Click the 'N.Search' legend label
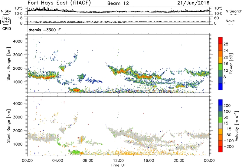The image size is (242, 167). tap(234, 11)
